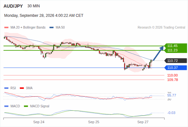Image resolution: width=188 pixels, height=127 pixels.
Task: Click the MA 50 blue legend swatch
Action: click(52, 28)
